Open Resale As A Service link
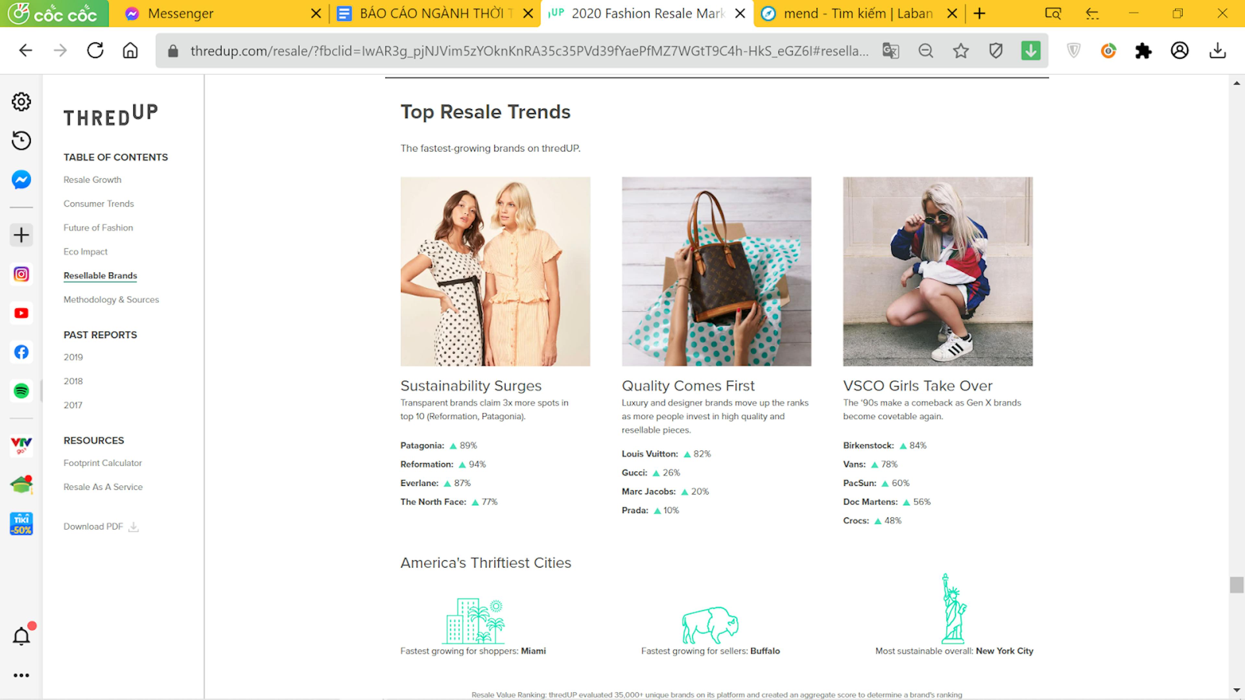Viewport: 1245px width, 700px height. tap(103, 487)
